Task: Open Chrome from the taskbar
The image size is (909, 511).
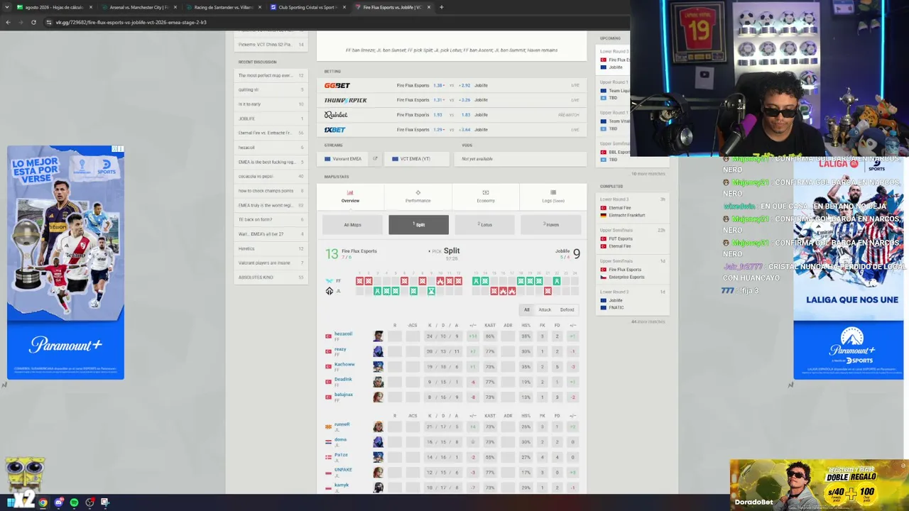Action: (x=43, y=502)
